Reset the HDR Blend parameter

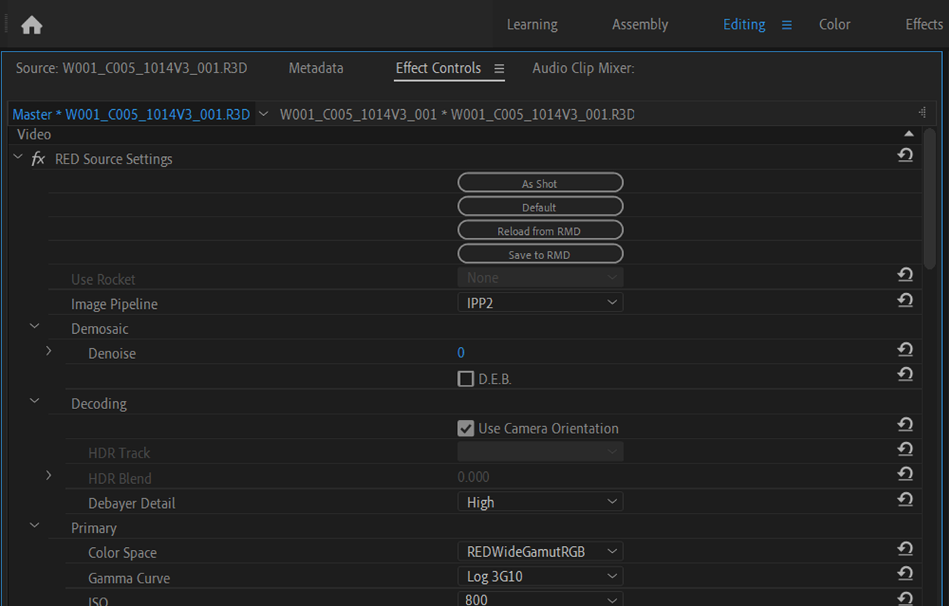(905, 474)
